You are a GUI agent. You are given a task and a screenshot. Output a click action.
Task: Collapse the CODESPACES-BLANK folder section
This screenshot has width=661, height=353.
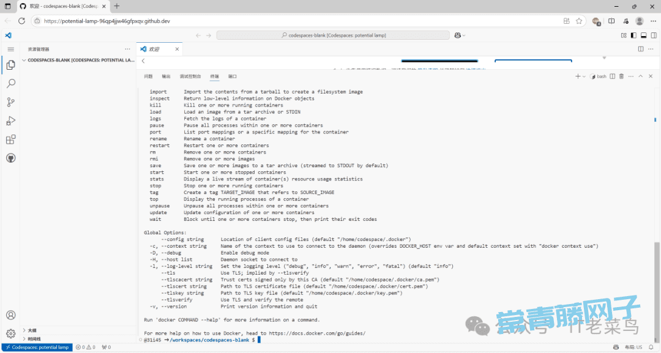78,60
